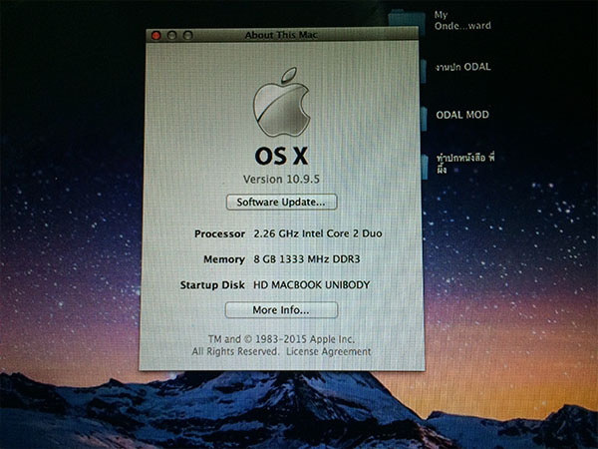Click the Version 10.9.5 text
Screen dimensions: 598x449
click(x=281, y=179)
